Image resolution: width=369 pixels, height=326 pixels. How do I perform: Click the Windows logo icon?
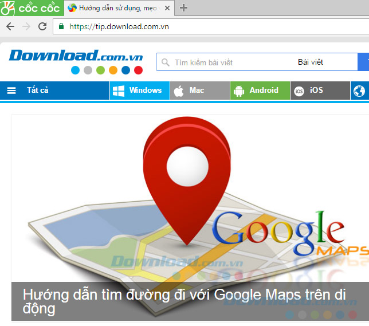click(x=119, y=91)
